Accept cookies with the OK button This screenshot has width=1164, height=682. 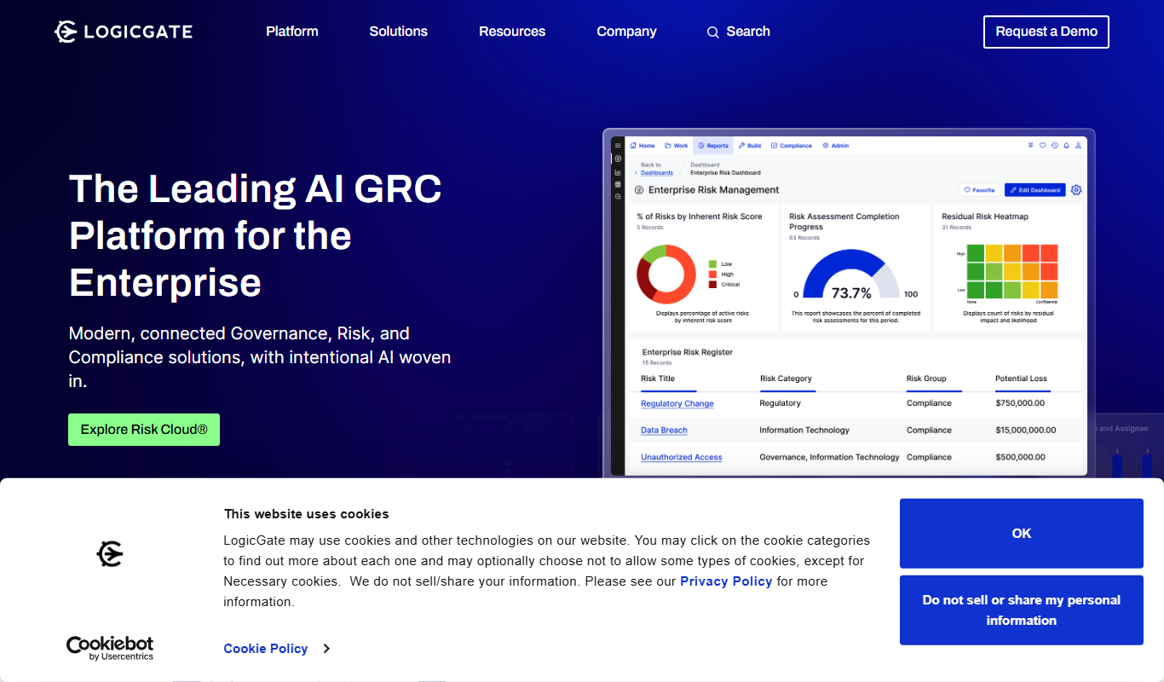1022,534
